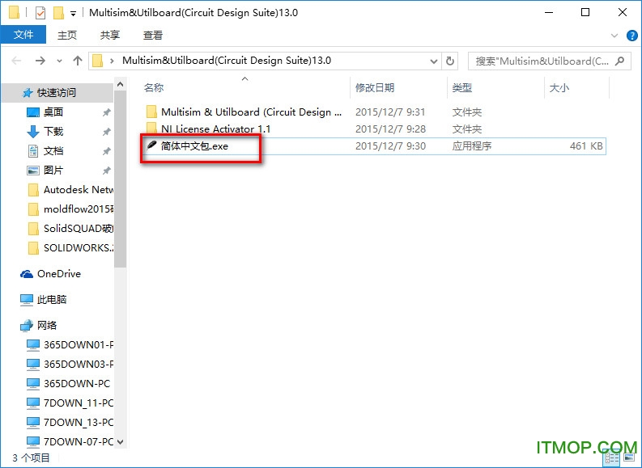Open the recent locations dropdown arrow
Screen dimensions: 642x468
point(59,61)
